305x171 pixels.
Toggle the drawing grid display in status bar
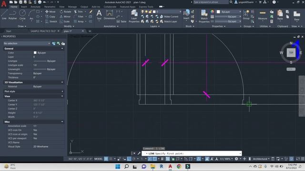106,159
